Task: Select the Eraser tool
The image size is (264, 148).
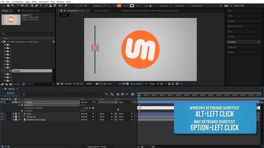Action: 55,6
